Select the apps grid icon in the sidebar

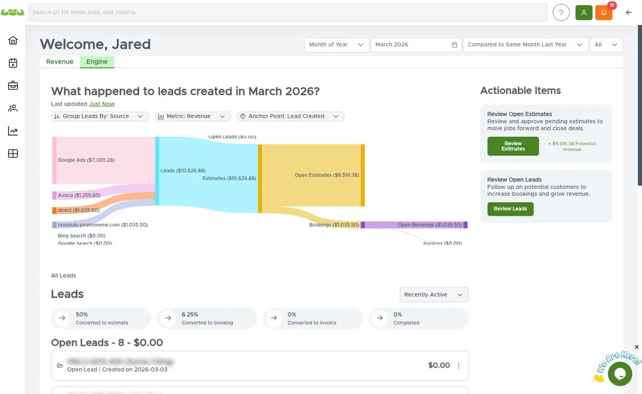click(x=13, y=153)
